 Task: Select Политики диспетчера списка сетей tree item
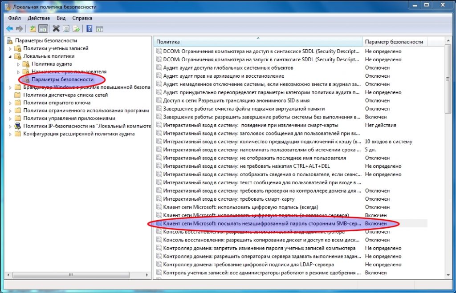tap(65, 95)
